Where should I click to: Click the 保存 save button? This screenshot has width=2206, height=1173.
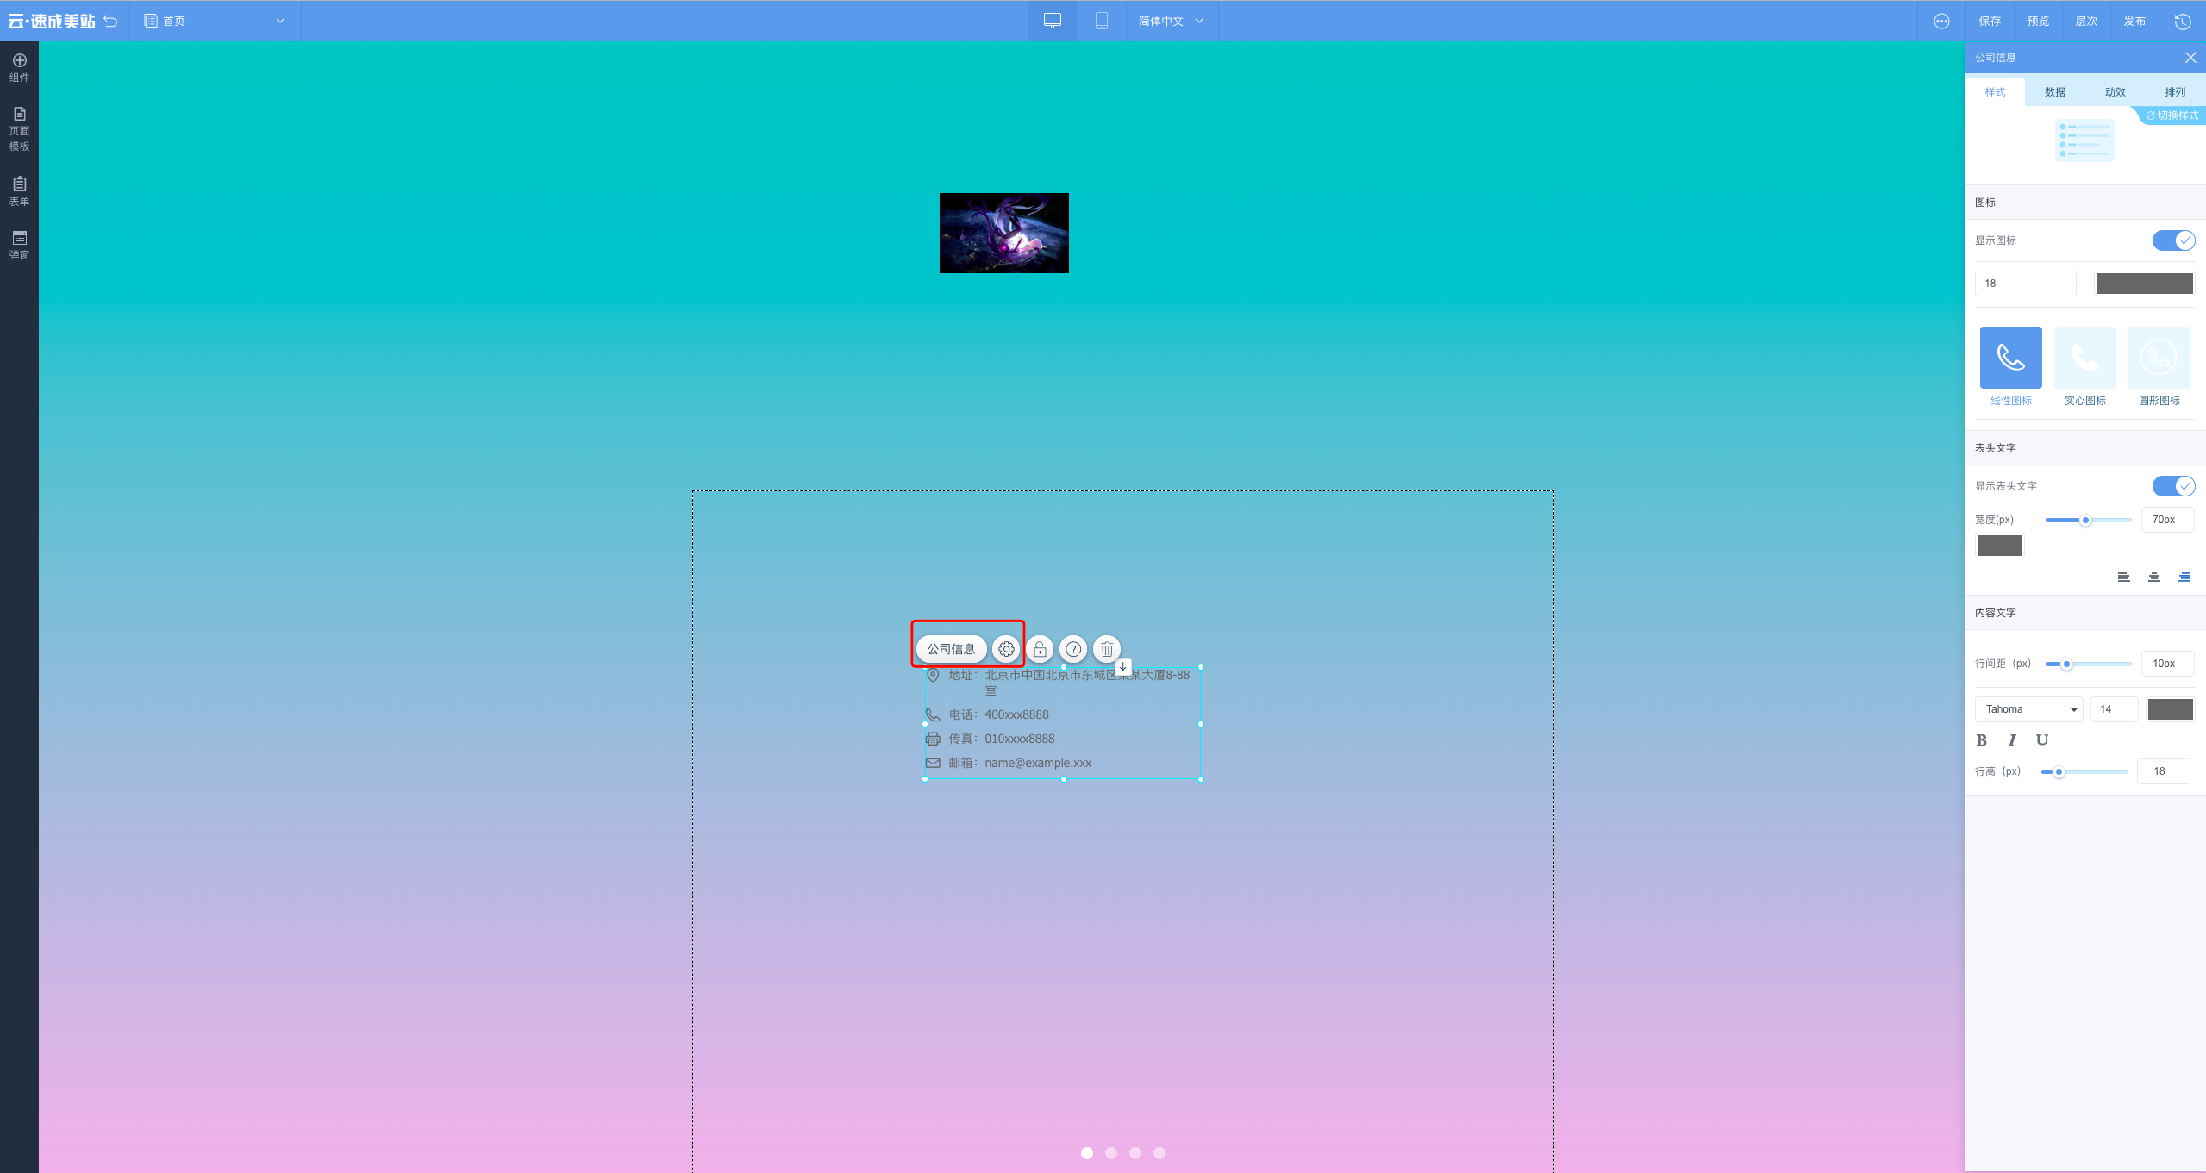pyautogui.click(x=1990, y=21)
